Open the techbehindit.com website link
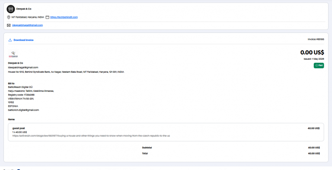The width and height of the screenshot is (332, 170). coord(64,17)
